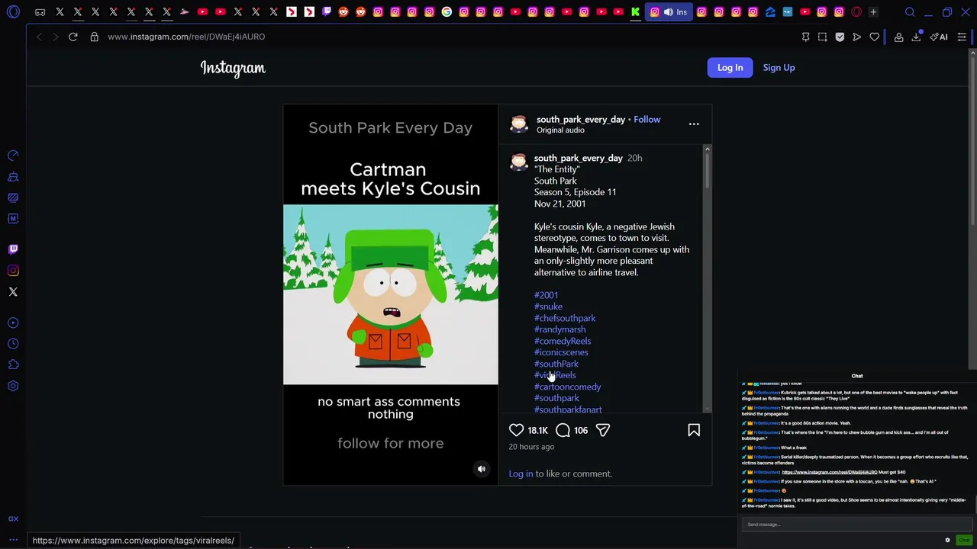This screenshot has height=549, width=977.
Task: Switch to the Google tab
Action: click(447, 12)
